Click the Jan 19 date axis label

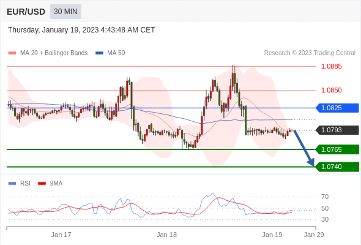click(272, 235)
